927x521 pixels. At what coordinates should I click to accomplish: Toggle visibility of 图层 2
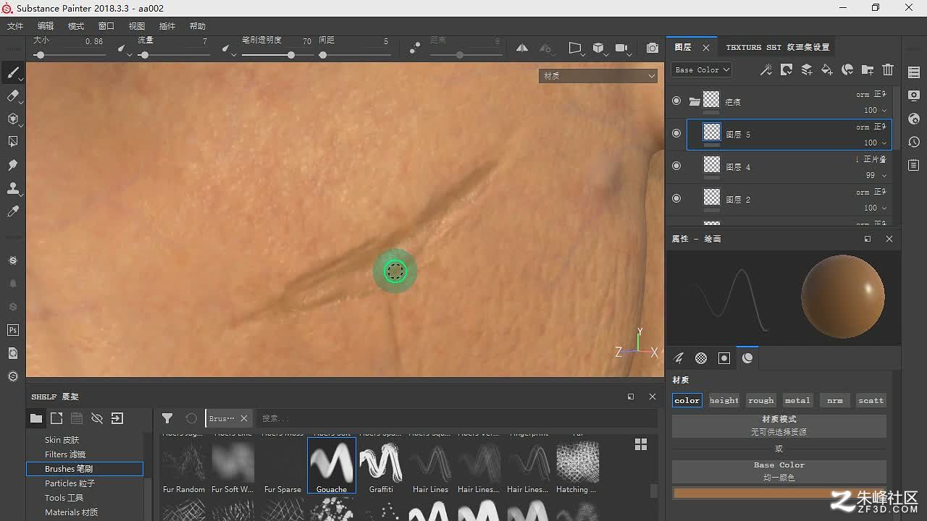(676, 198)
